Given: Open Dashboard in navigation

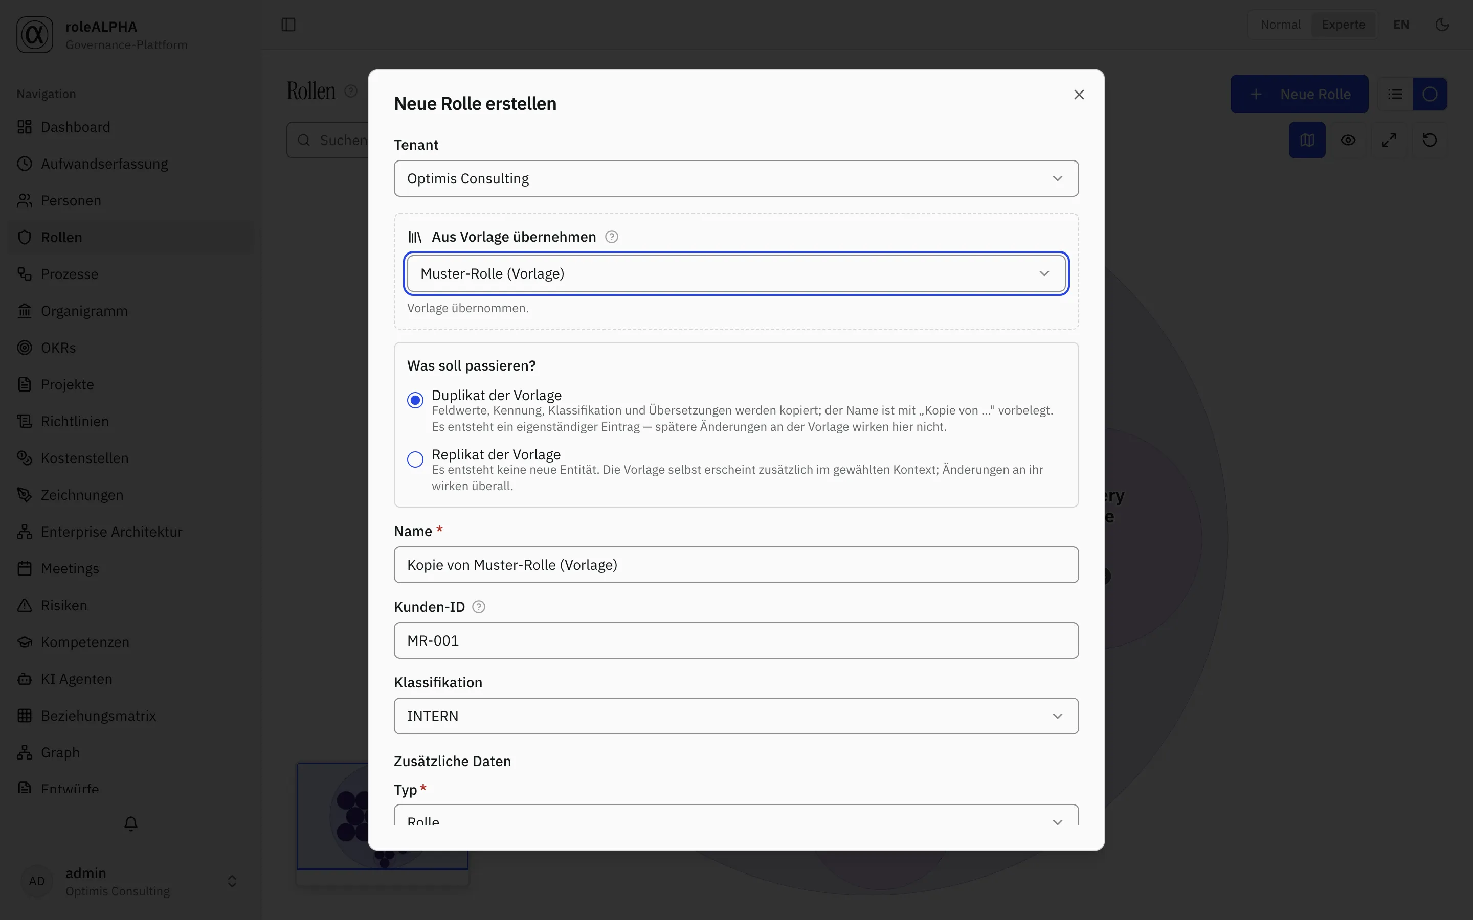Looking at the screenshot, I should pos(131,127).
